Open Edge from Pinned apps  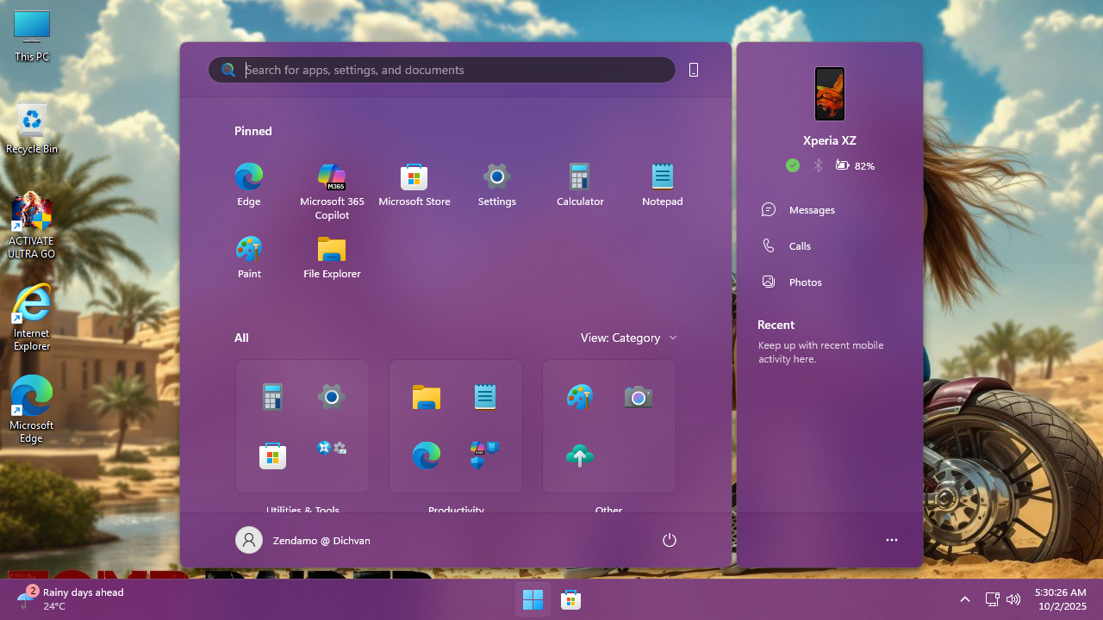[x=249, y=185]
